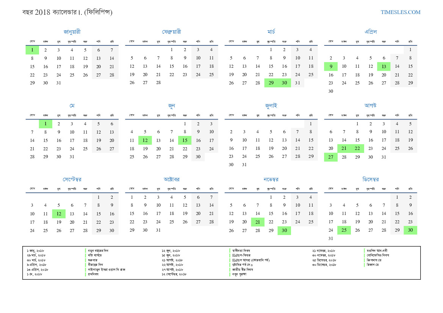The image size is (443, 313).
Task: Pick highlighted June 15 date
Action: pyautogui.click(x=185, y=140)
